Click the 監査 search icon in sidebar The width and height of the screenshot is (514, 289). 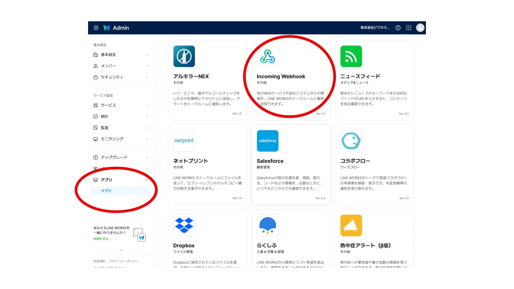click(x=96, y=128)
